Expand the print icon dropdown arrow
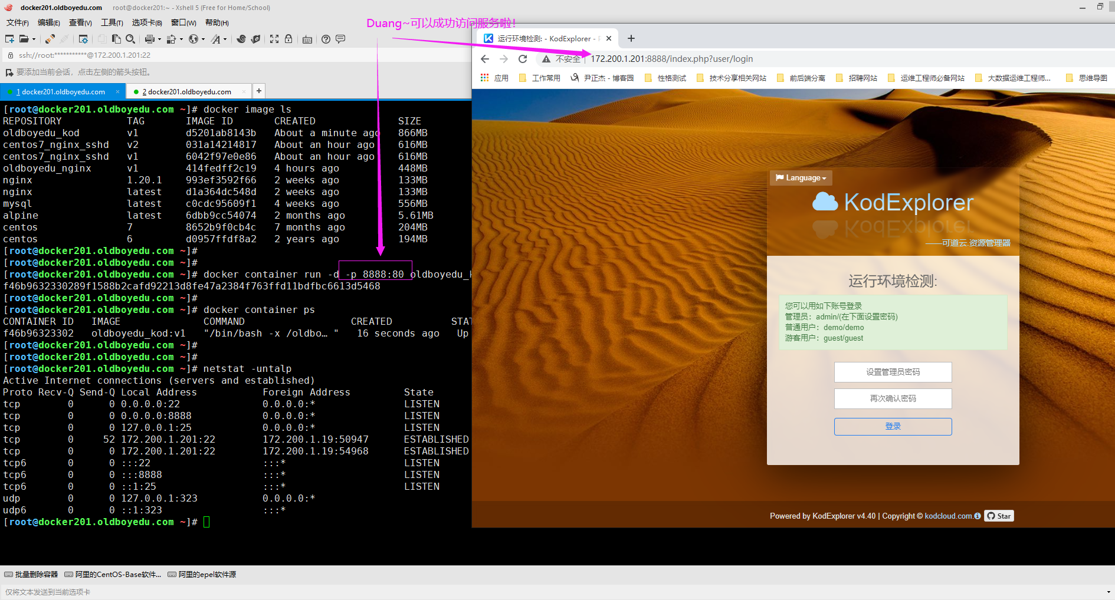 click(159, 39)
